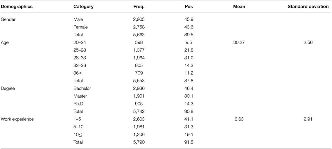Screen dimensions: 332x149
Task: Click the Female percentage 43.6
Action: click(189, 27)
